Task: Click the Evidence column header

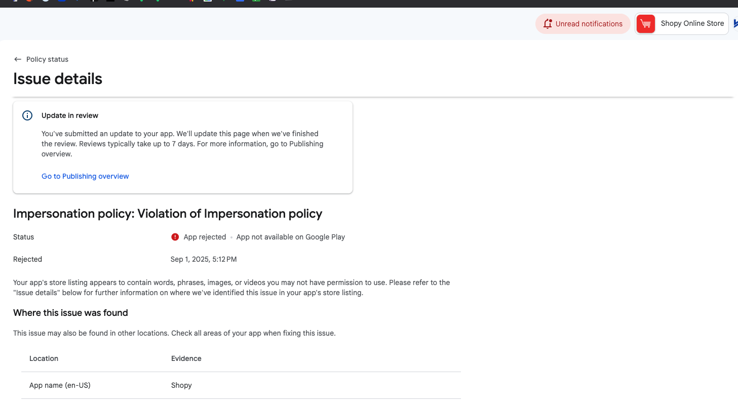Action: pos(186,358)
